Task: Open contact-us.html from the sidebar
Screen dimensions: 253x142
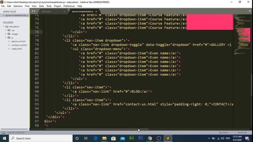Action: coord(19,45)
